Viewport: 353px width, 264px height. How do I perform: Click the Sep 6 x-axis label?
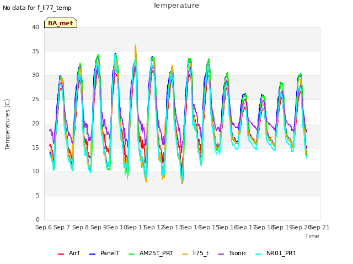click(x=44, y=227)
